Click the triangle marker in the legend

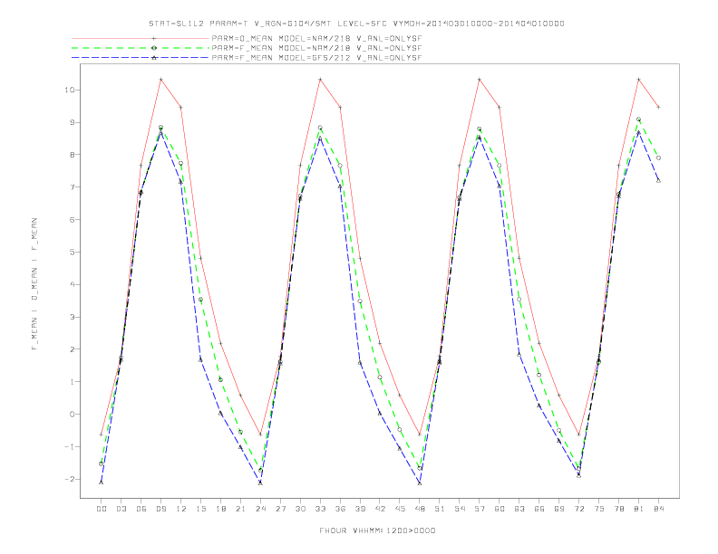click(x=154, y=58)
